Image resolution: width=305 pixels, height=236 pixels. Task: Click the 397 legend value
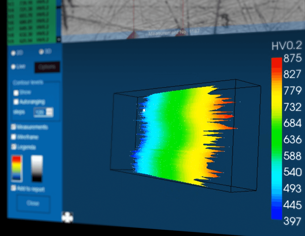pyautogui.click(x=292, y=221)
